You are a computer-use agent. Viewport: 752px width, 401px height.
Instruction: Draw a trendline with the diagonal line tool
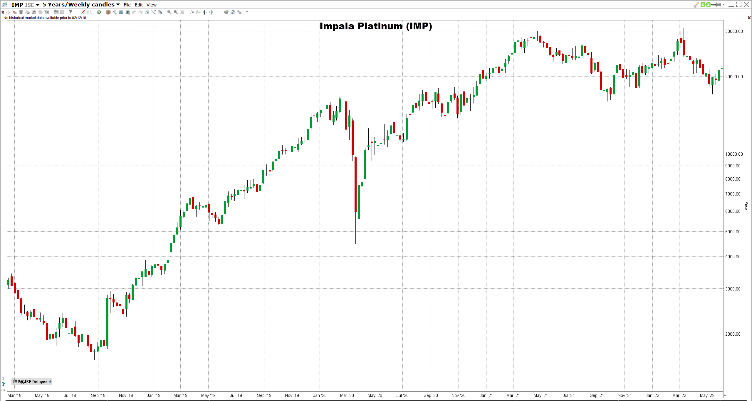(x=153, y=12)
